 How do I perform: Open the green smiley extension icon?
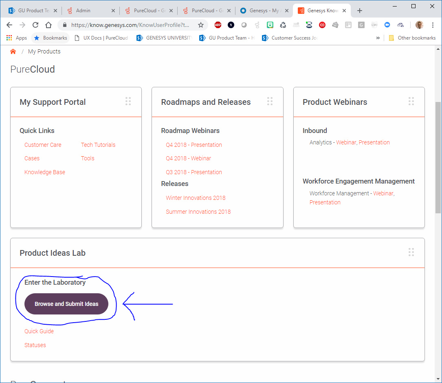click(270, 25)
